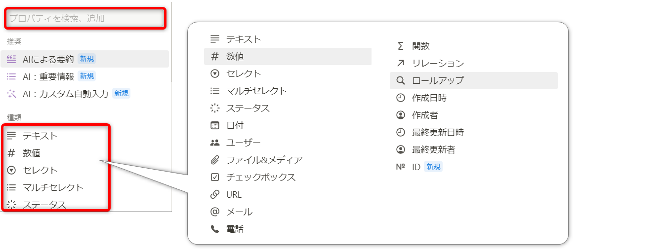This screenshot has height=250, width=664.
Task: Choose the URL link property type
Action: 234,194
